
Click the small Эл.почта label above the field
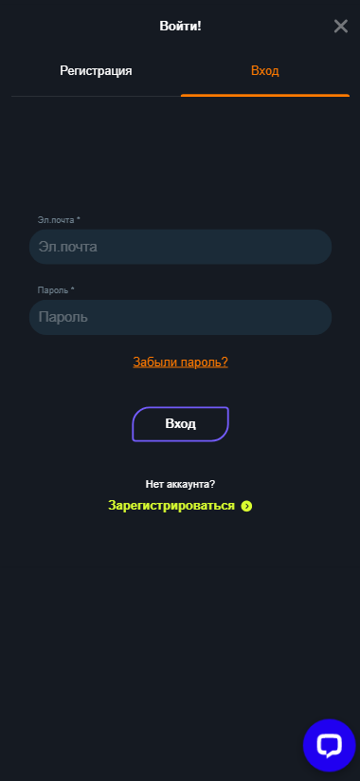(56, 219)
